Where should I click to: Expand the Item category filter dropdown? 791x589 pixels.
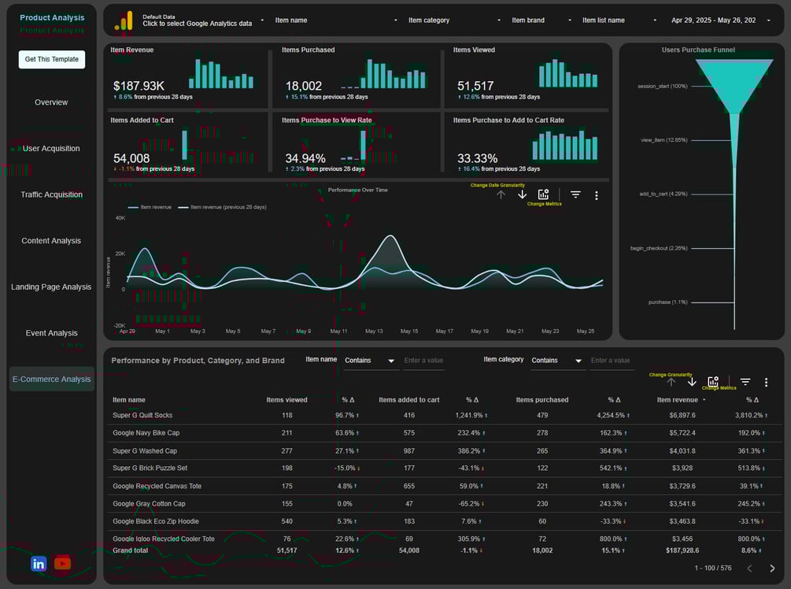(454, 20)
